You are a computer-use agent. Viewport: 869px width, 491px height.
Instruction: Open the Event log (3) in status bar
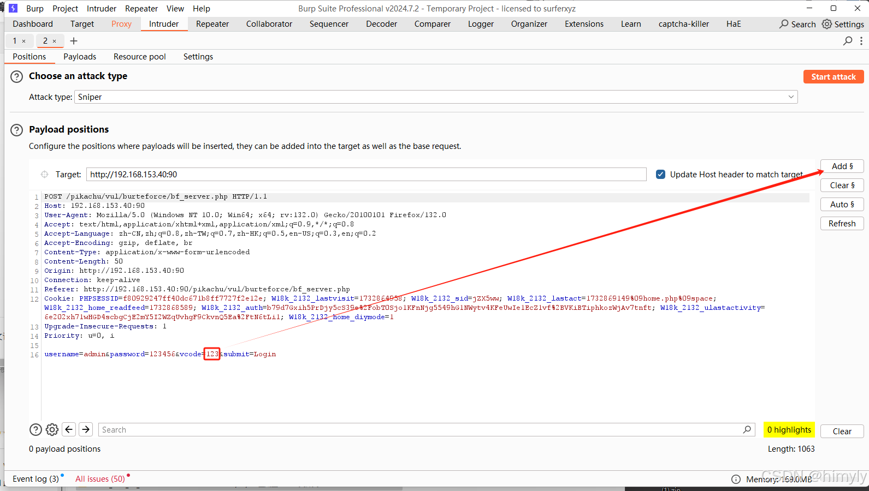(36, 479)
